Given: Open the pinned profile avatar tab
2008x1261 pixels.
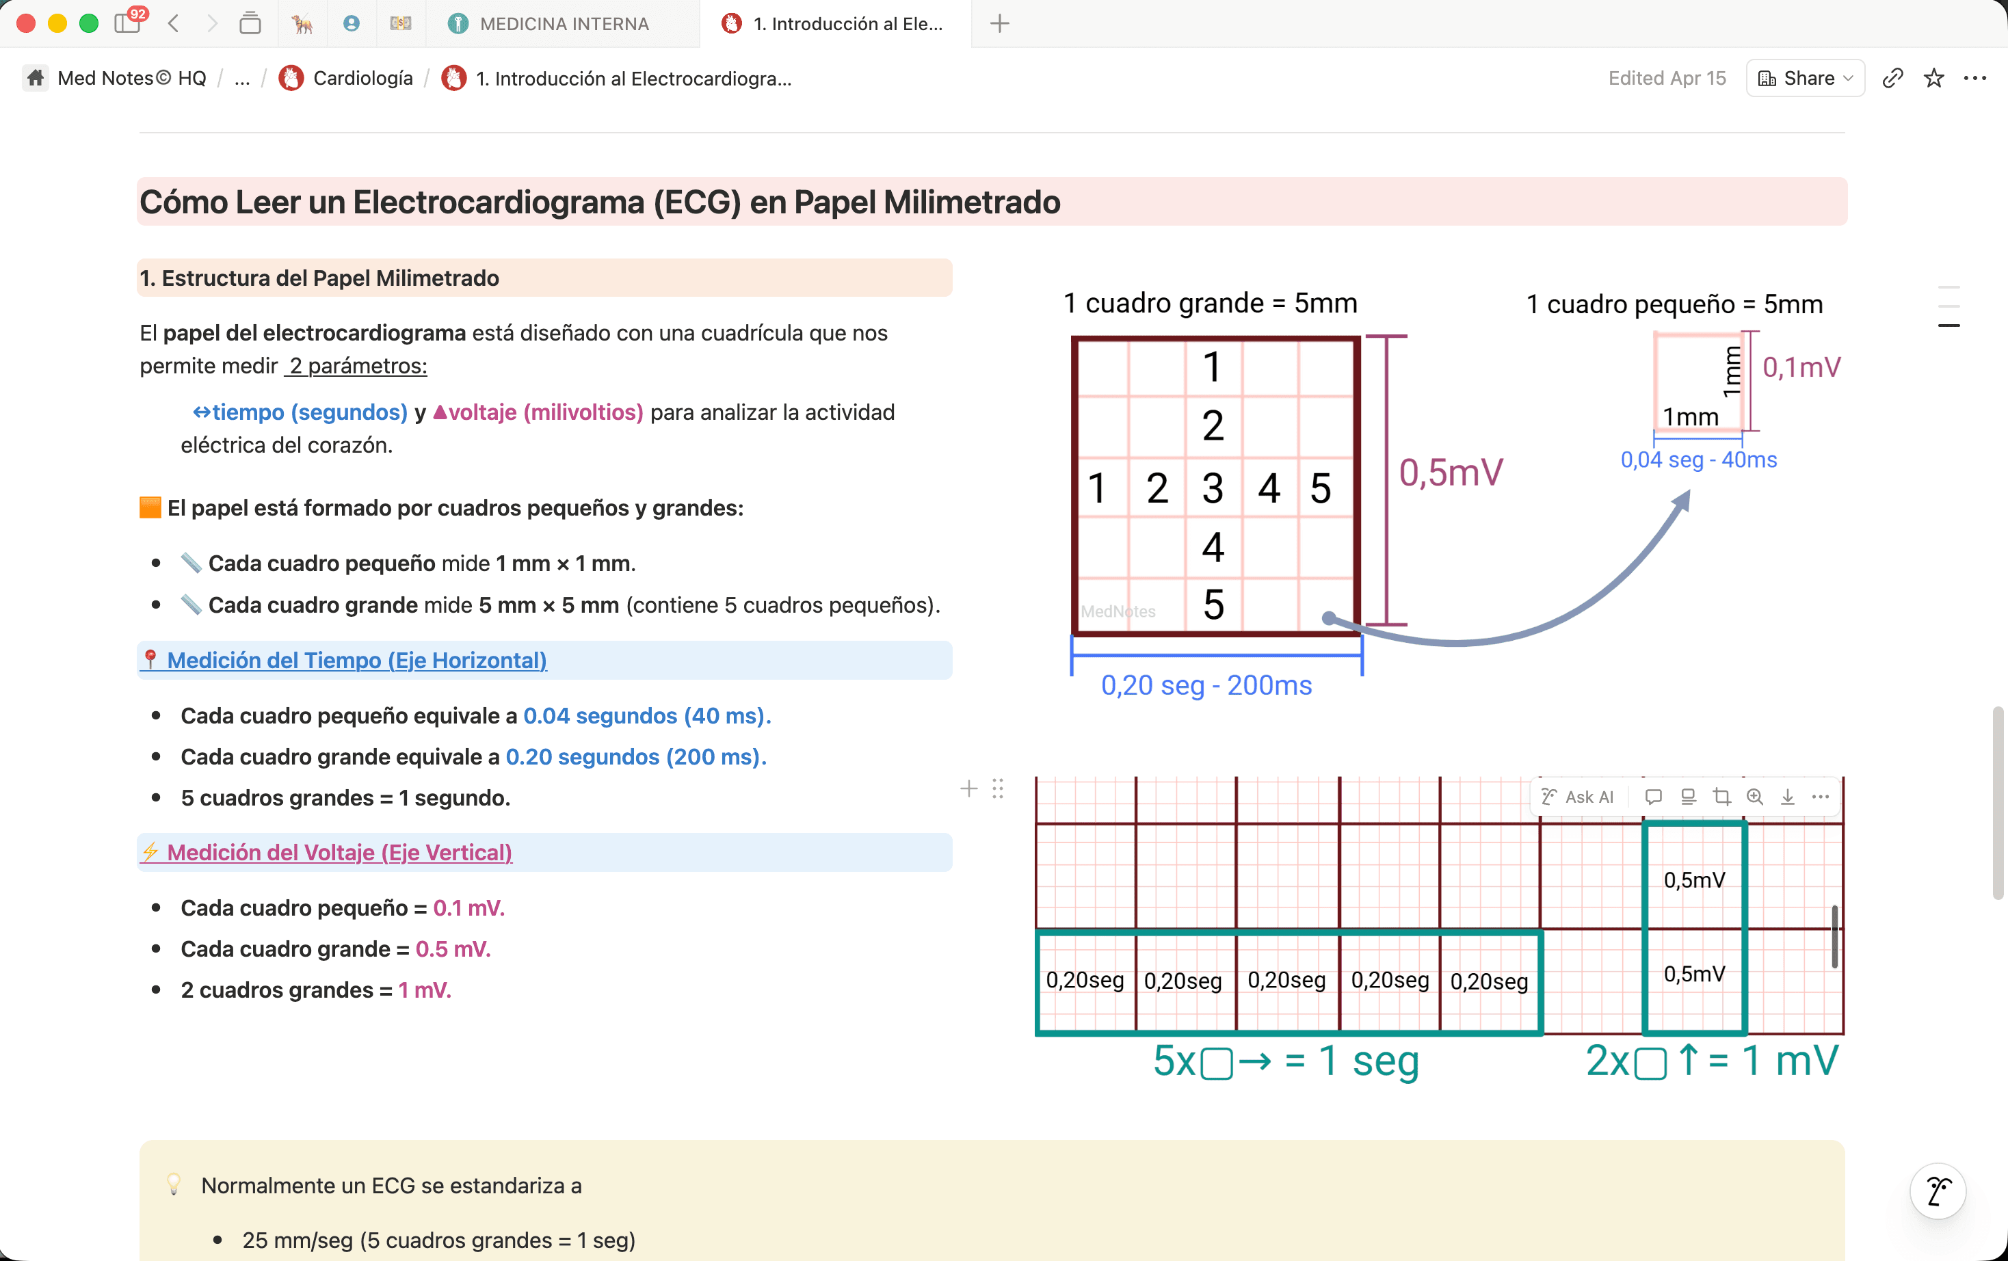Looking at the screenshot, I should [x=351, y=23].
